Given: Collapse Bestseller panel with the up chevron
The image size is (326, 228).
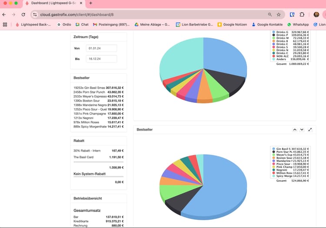Looking at the screenshot, I should pos(295,129).
